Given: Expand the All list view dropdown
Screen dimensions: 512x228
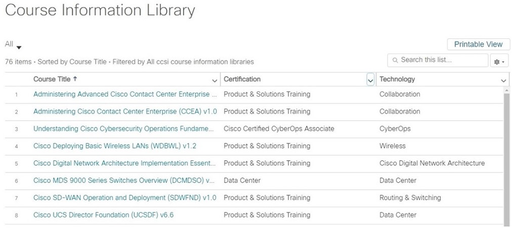Looking at the screenshot, I should coord(19,48).
